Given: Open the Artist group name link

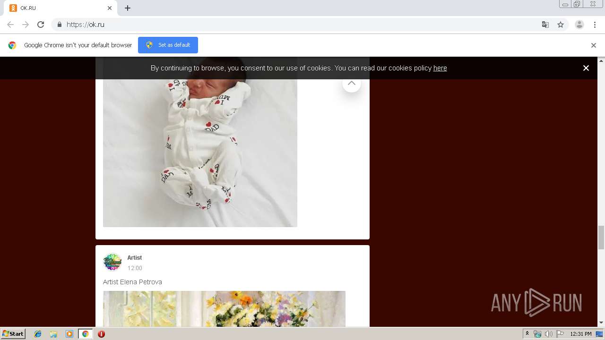Looking at the screenshot, I should (135, 258).
